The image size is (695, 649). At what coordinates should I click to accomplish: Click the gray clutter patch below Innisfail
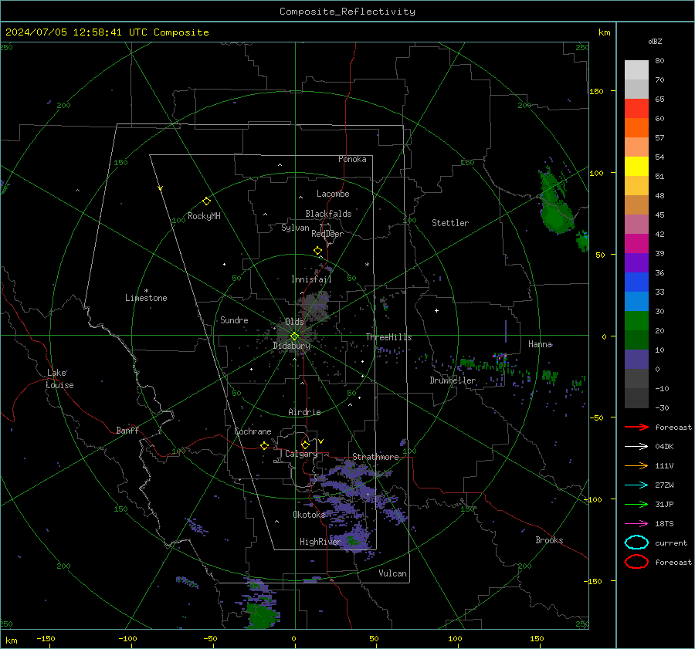pos(316,306)
